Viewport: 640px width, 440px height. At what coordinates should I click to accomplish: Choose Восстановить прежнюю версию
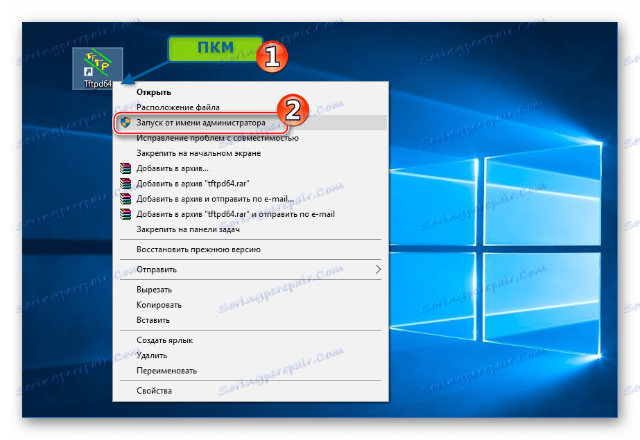250,249
